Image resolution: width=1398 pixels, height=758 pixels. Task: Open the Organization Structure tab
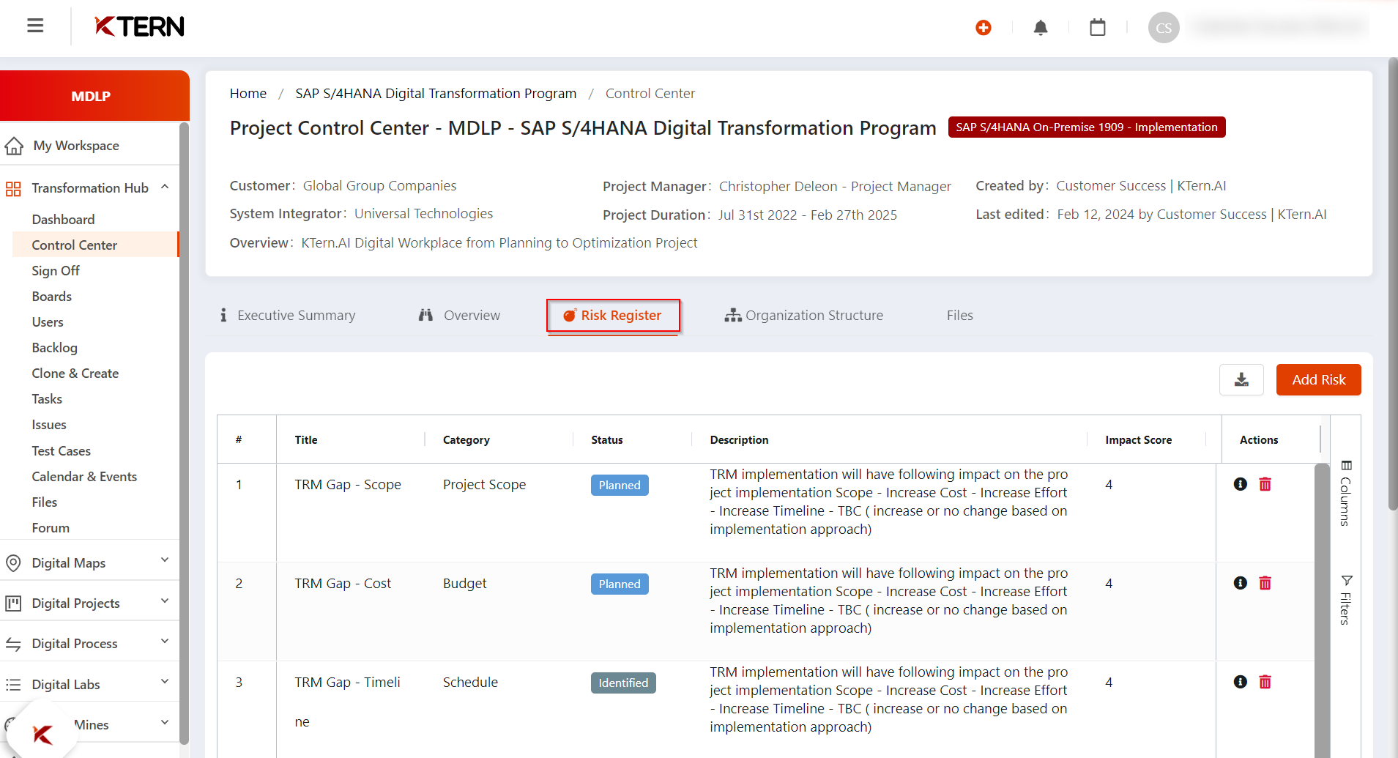pyautogui.click(x=804, y=316)
